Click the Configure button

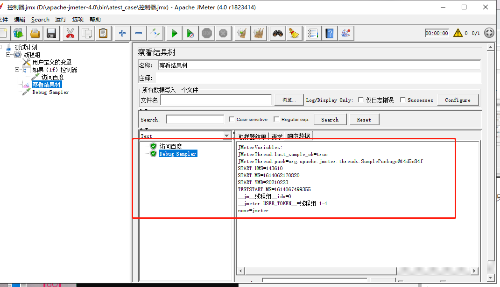click(x=458, y=100)
